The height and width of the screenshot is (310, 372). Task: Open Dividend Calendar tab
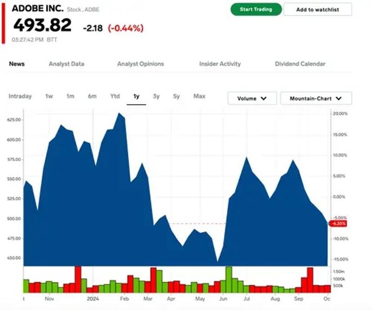[300, 64]
